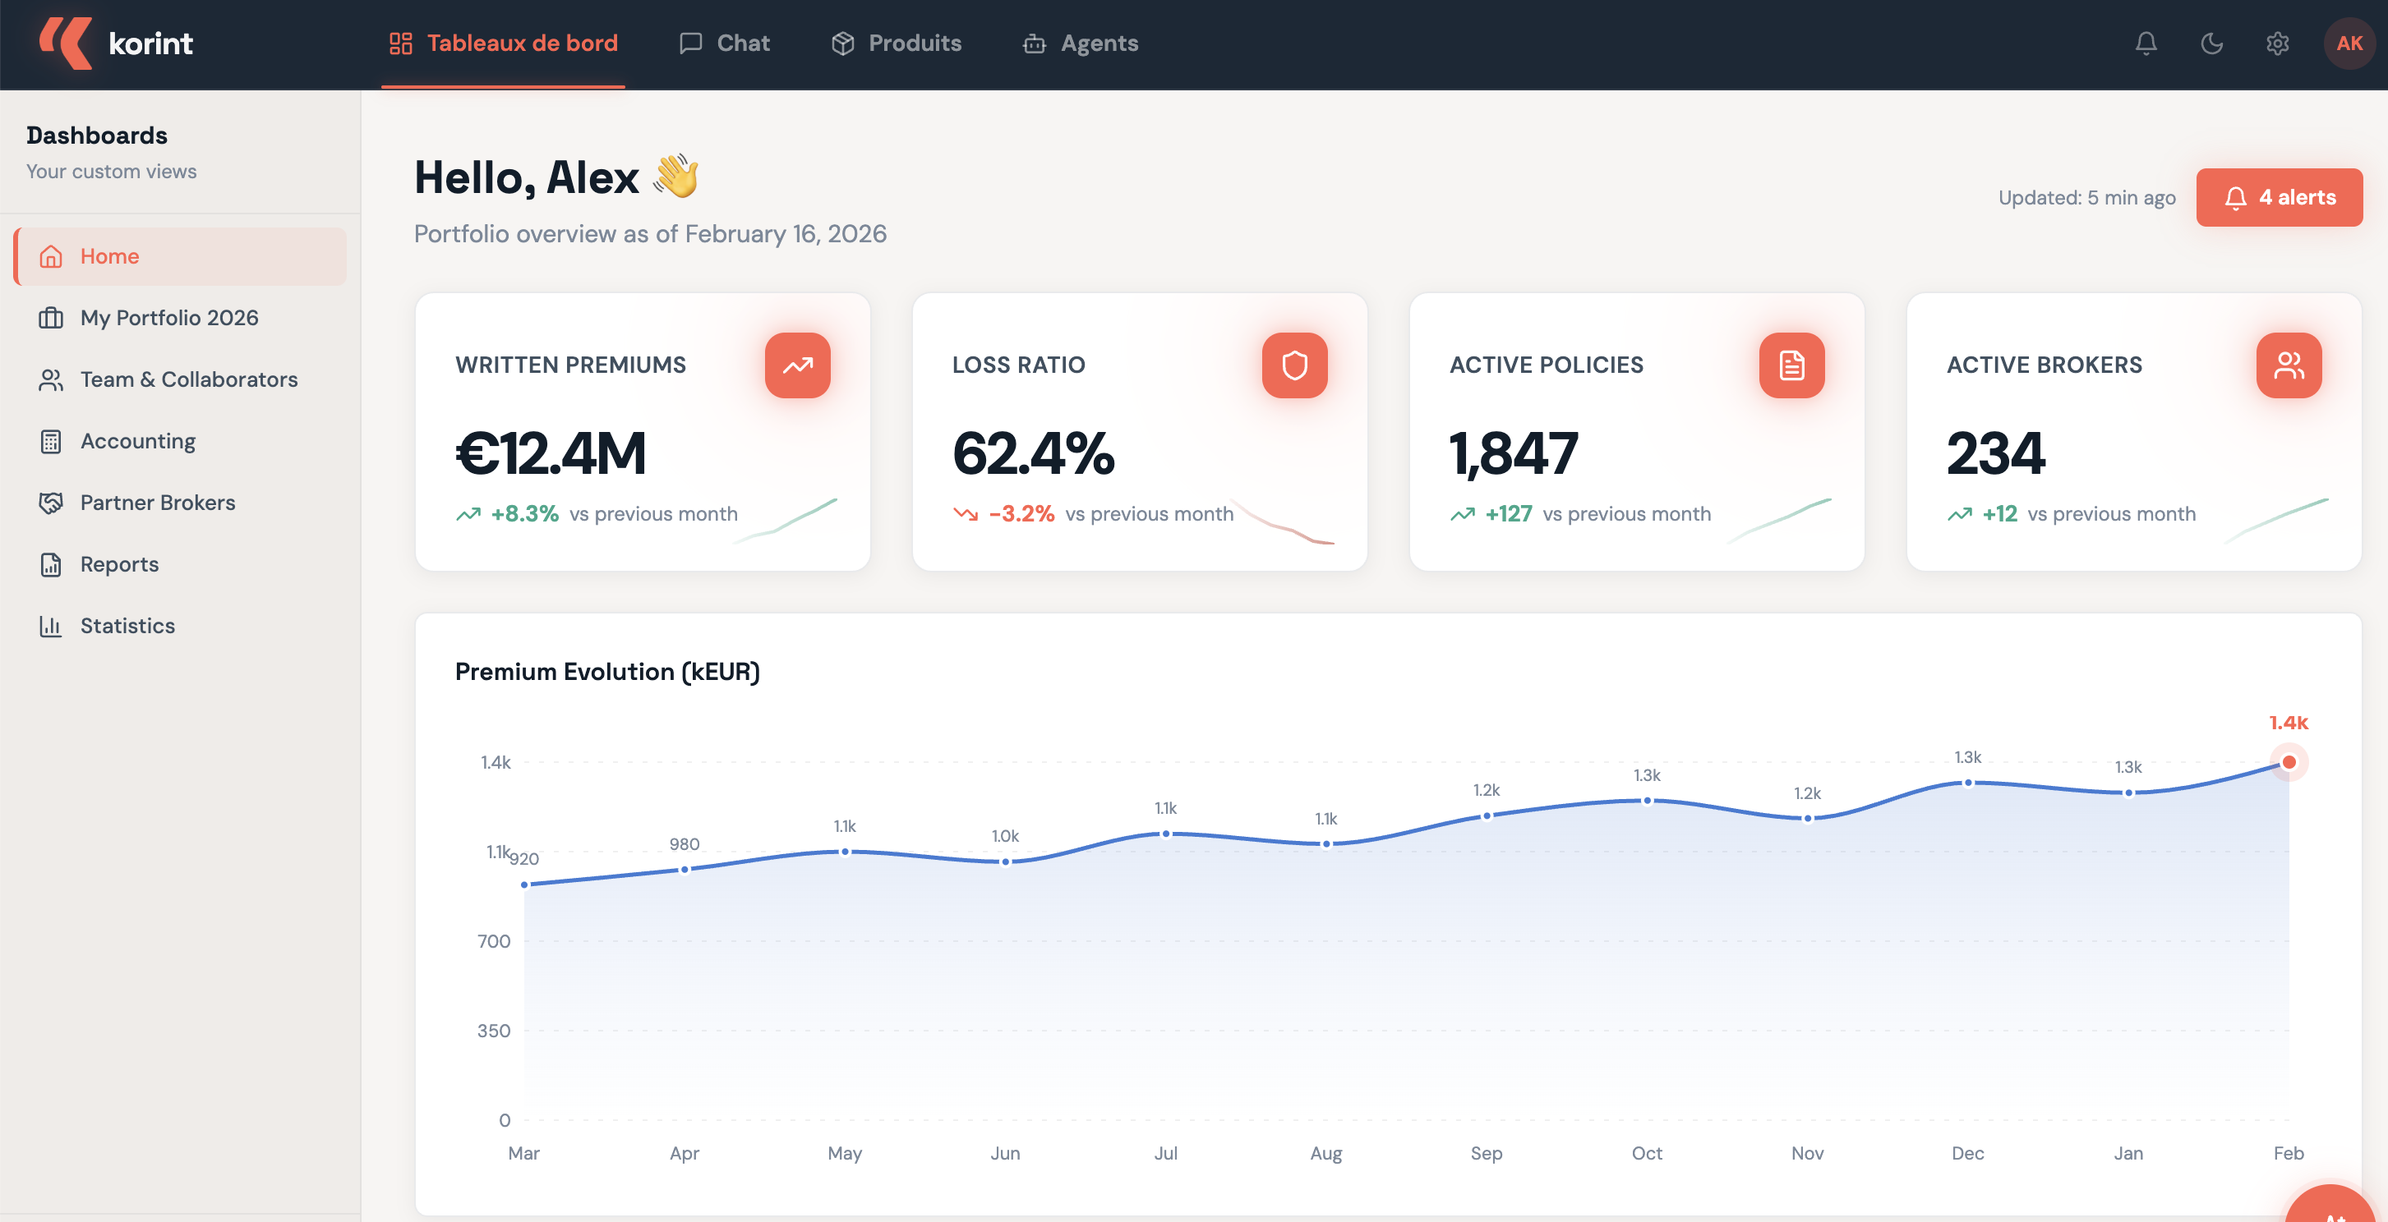Click the Active Policies document icon
Image resolution: width=2388 pixels, height=1222 pixels.
1791,365
